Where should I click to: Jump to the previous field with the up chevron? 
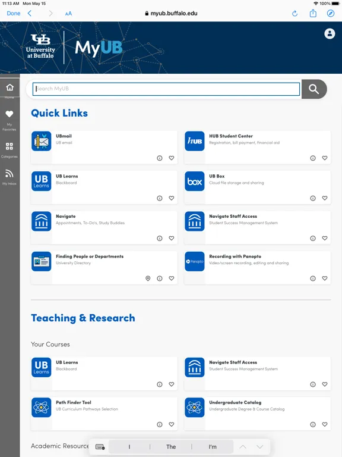coord(243,447)
